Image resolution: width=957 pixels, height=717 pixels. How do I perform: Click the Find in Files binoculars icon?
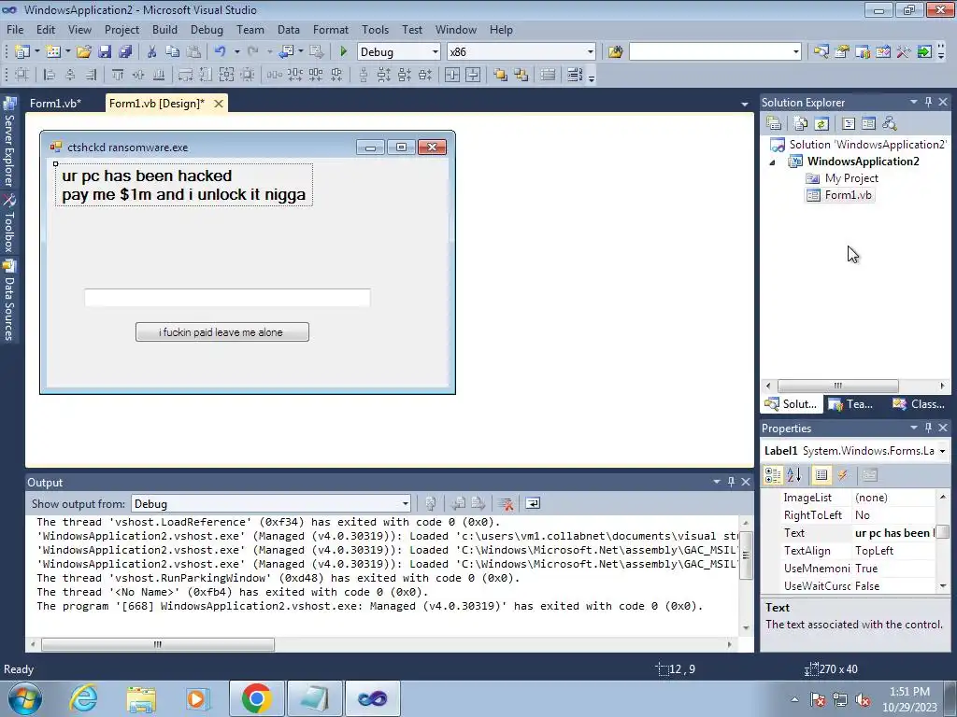615,52
